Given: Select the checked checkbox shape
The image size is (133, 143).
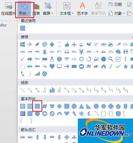Looking at the screenshot, I should [118, 59].
